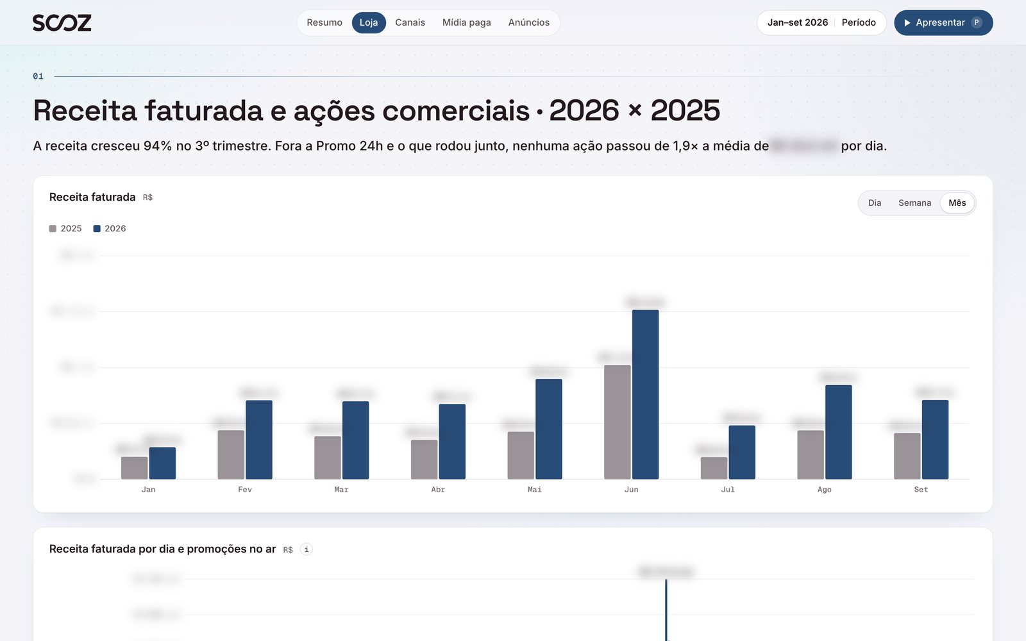Click the 2025 bar for Jun

coord(618,422)
